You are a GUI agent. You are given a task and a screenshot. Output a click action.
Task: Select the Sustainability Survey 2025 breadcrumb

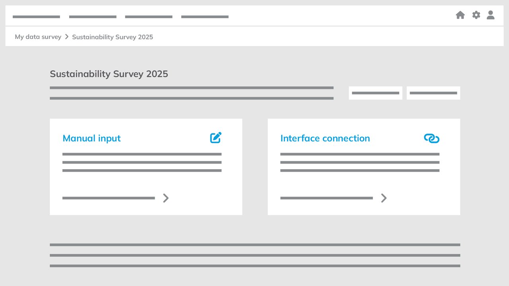pos(113,37)
